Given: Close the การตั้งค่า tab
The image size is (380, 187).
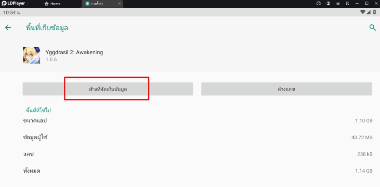Looking at the screenshot, I should pyautogui.click(x=119, y=4).
